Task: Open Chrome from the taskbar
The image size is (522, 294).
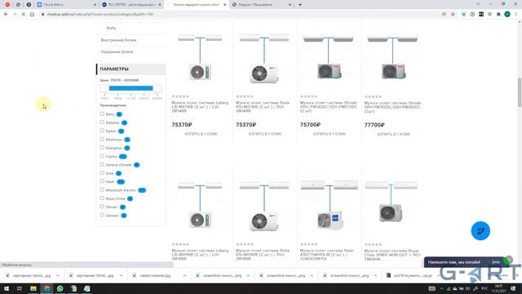Action: (47, 288)
